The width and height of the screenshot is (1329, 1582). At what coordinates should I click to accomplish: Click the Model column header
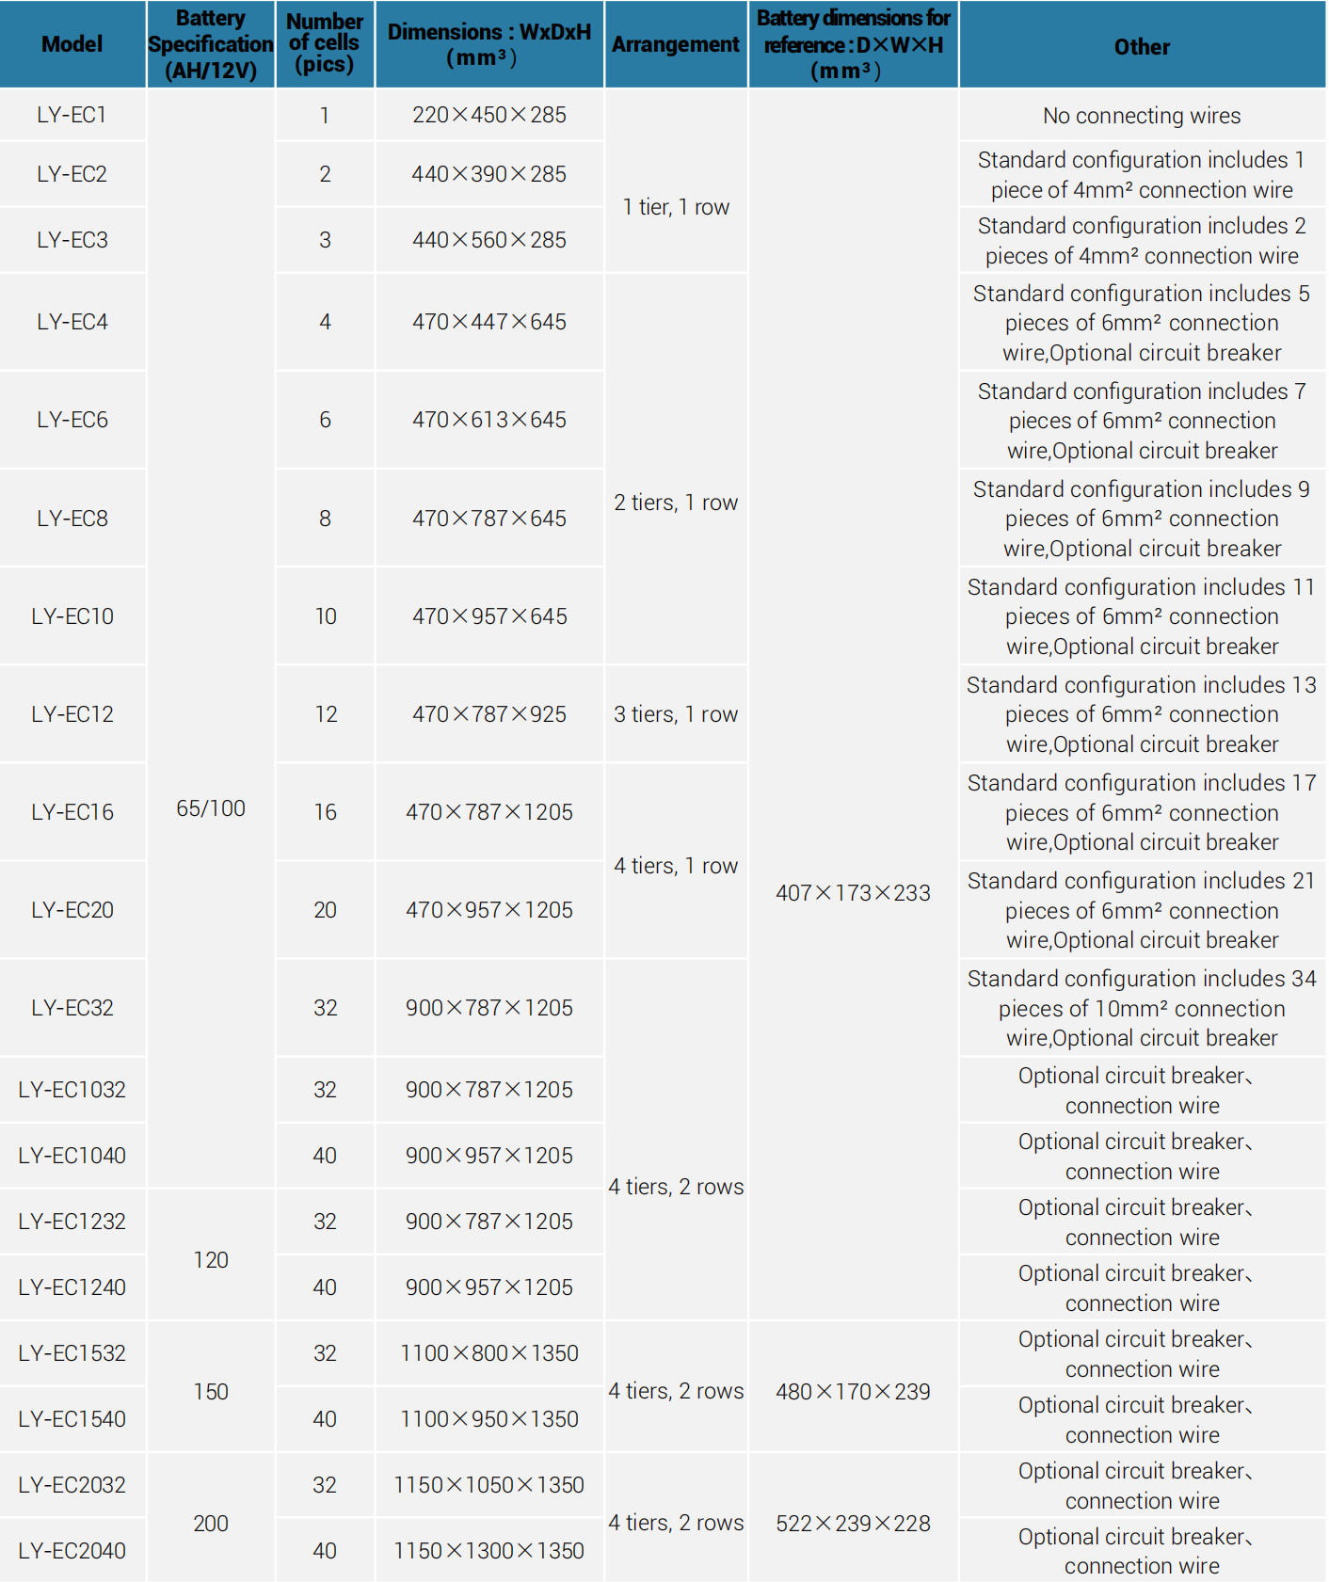(x=72, y=44)
